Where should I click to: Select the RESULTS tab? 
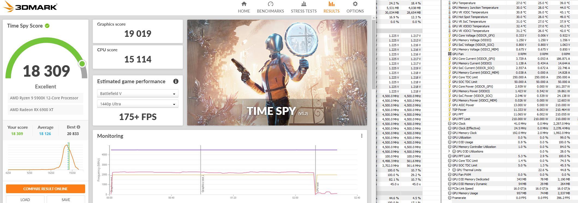tap(331, 7)
